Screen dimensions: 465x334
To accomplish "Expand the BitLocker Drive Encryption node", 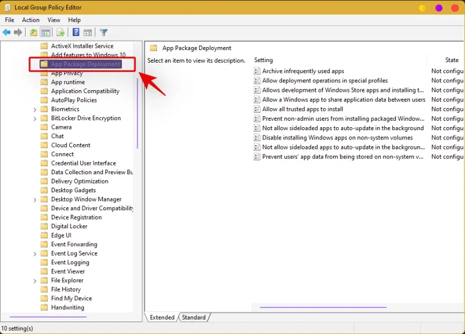I will click(35, 118).
